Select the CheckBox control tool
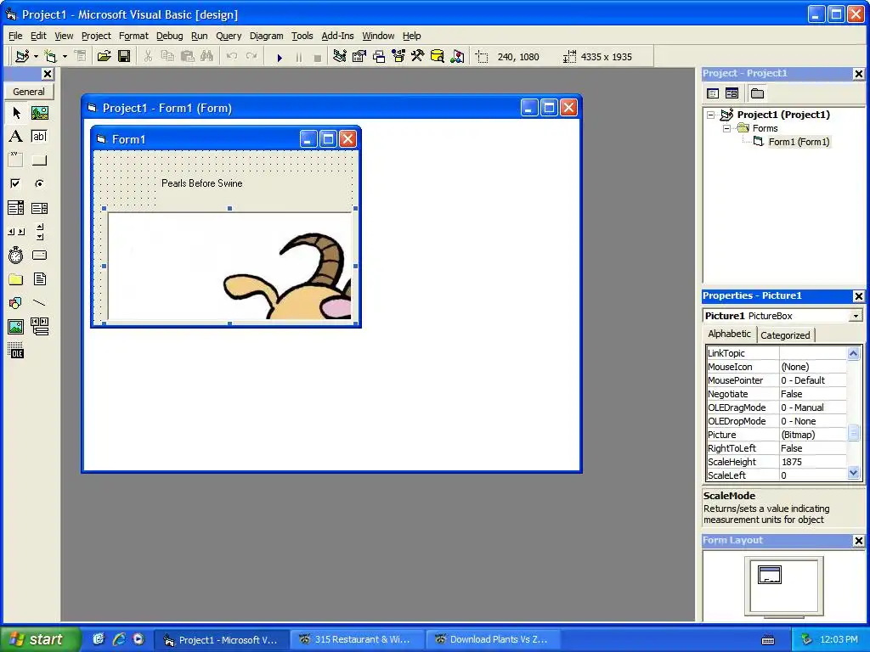 click(16, 183)
